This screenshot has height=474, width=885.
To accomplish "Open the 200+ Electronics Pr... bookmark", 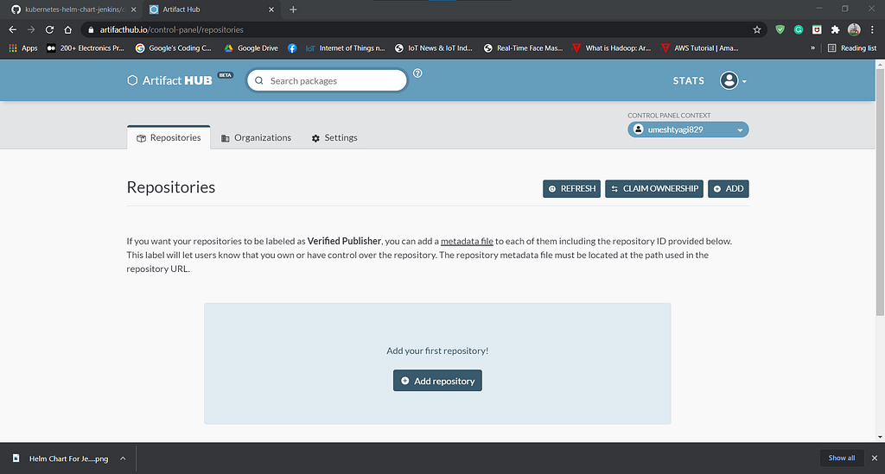I will (86, 48).
